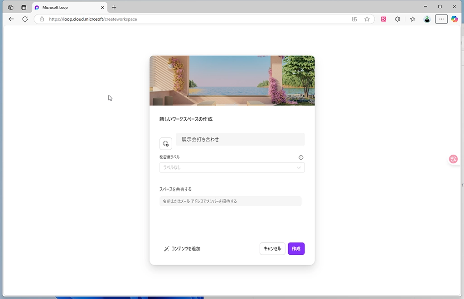Launch Copilot from the toolbar
464x299 pixels.
(x=454, y=19)
